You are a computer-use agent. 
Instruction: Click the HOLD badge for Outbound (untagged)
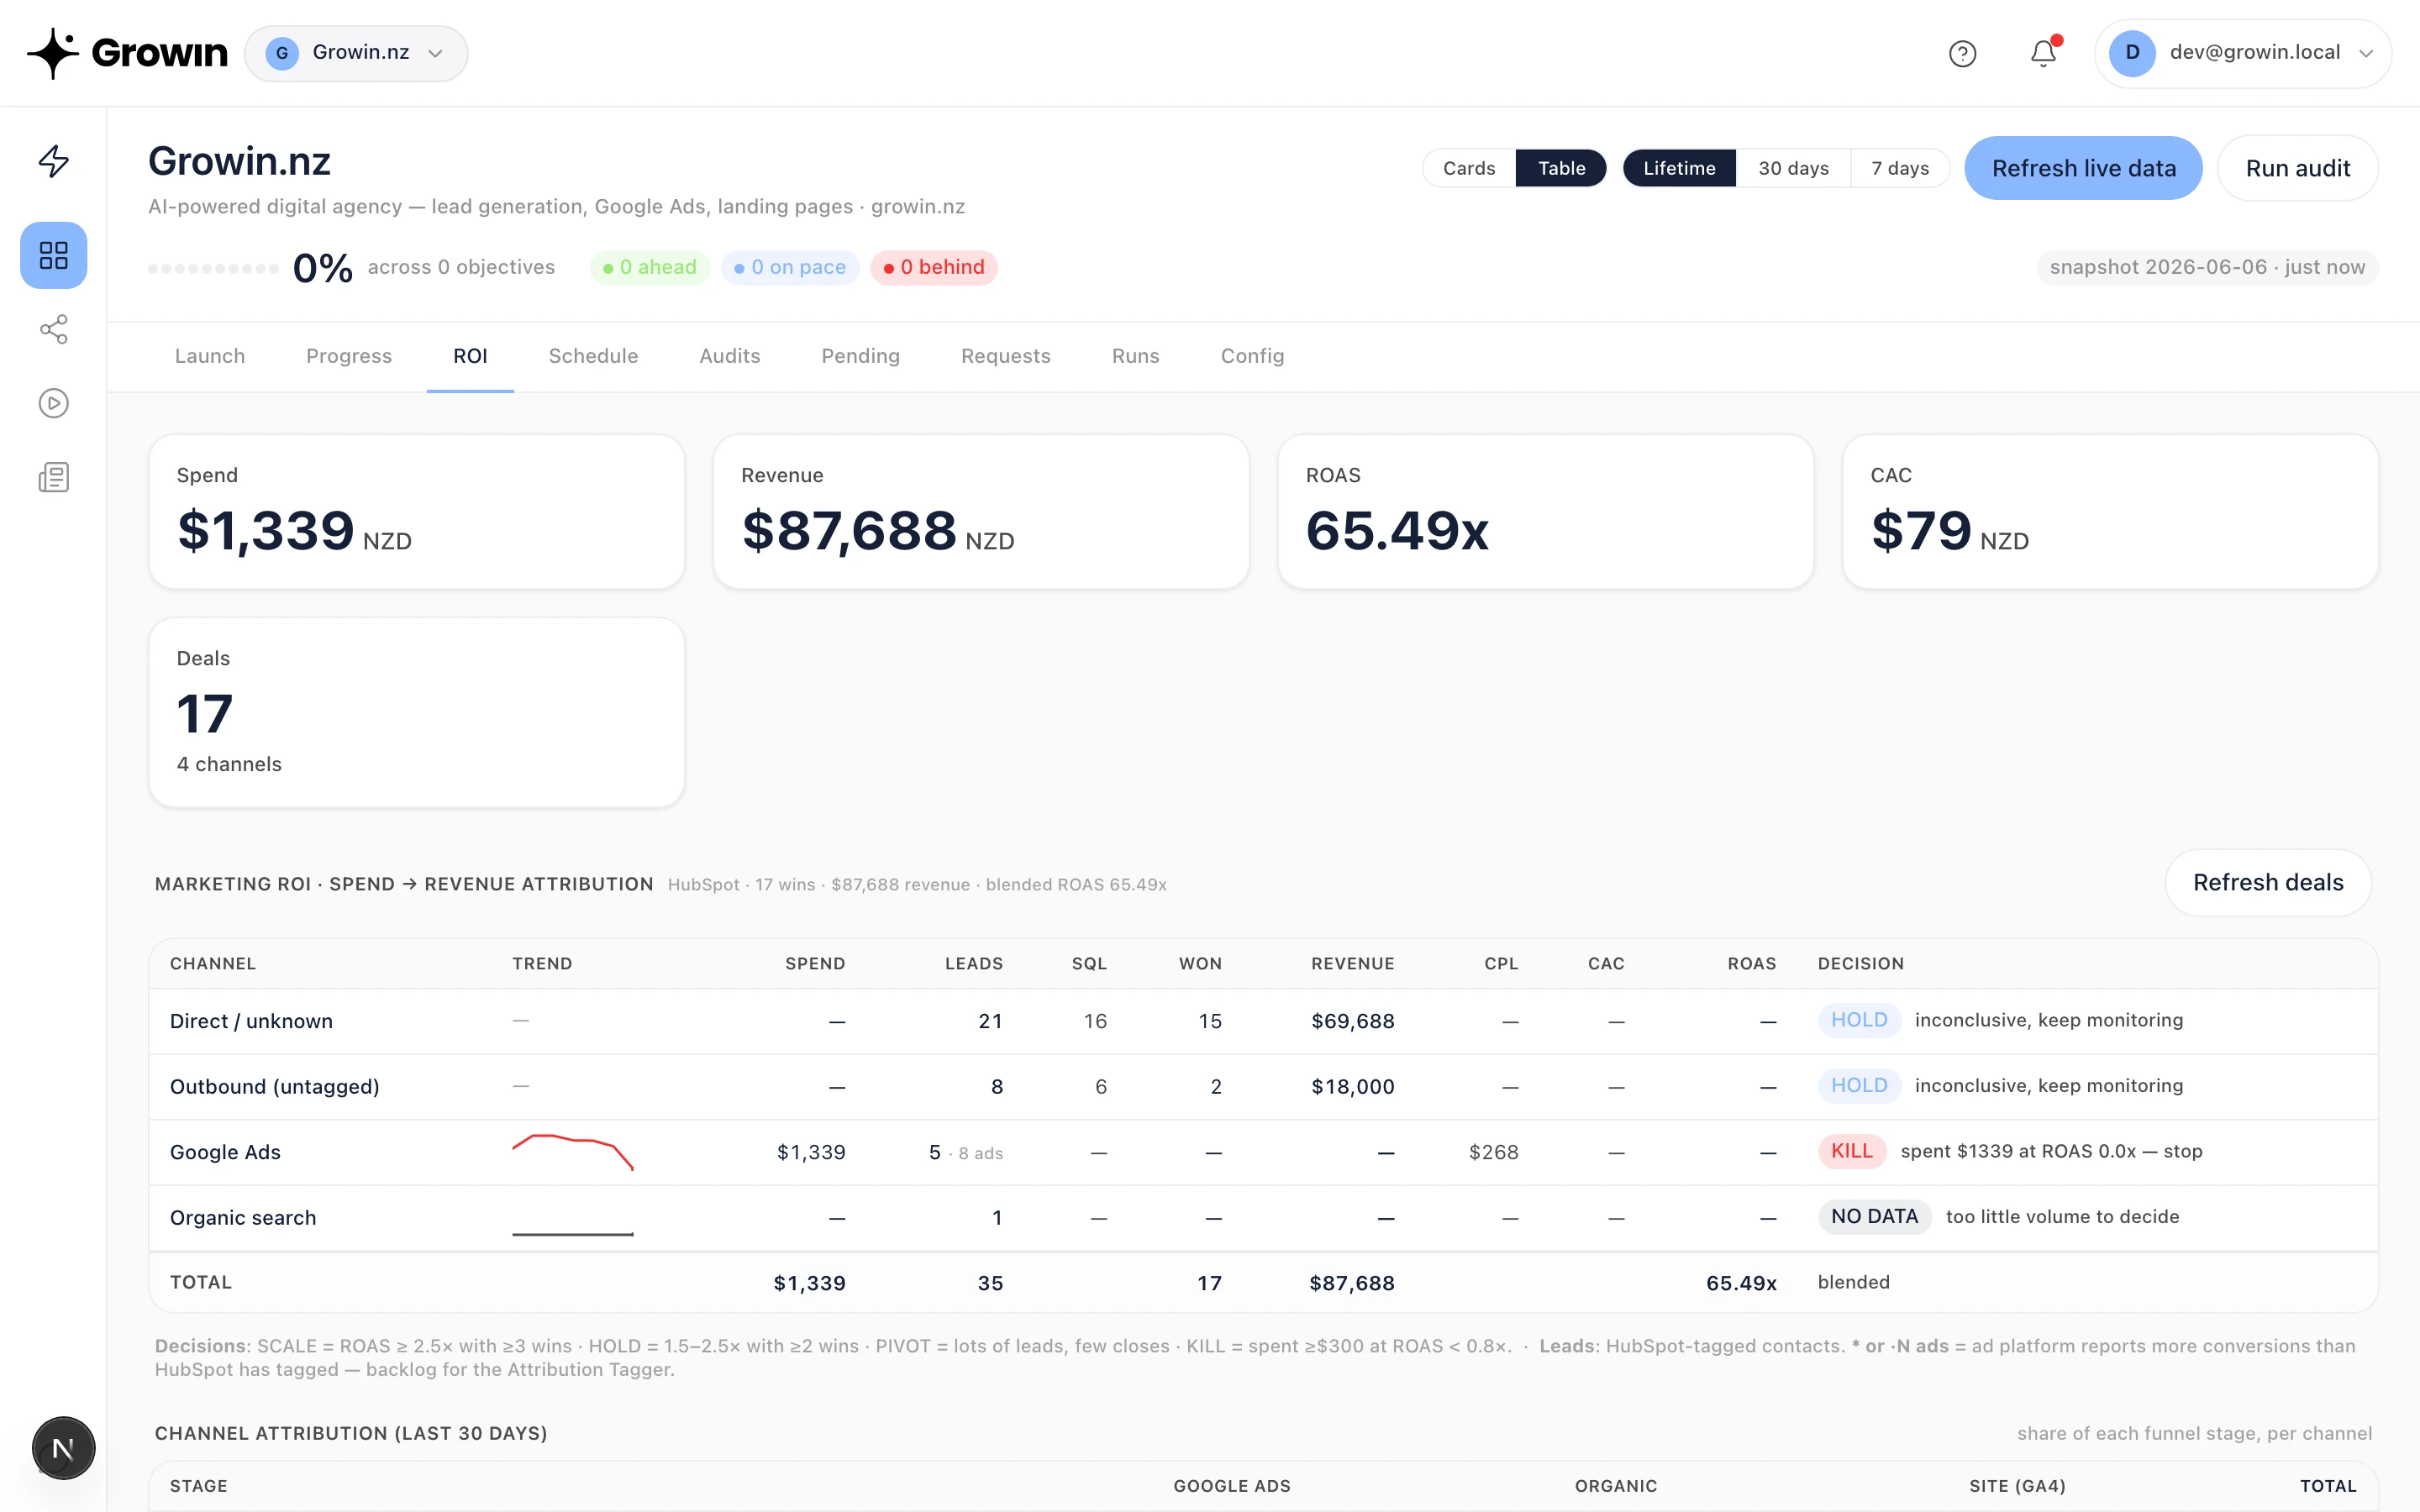point(1859,1086)
